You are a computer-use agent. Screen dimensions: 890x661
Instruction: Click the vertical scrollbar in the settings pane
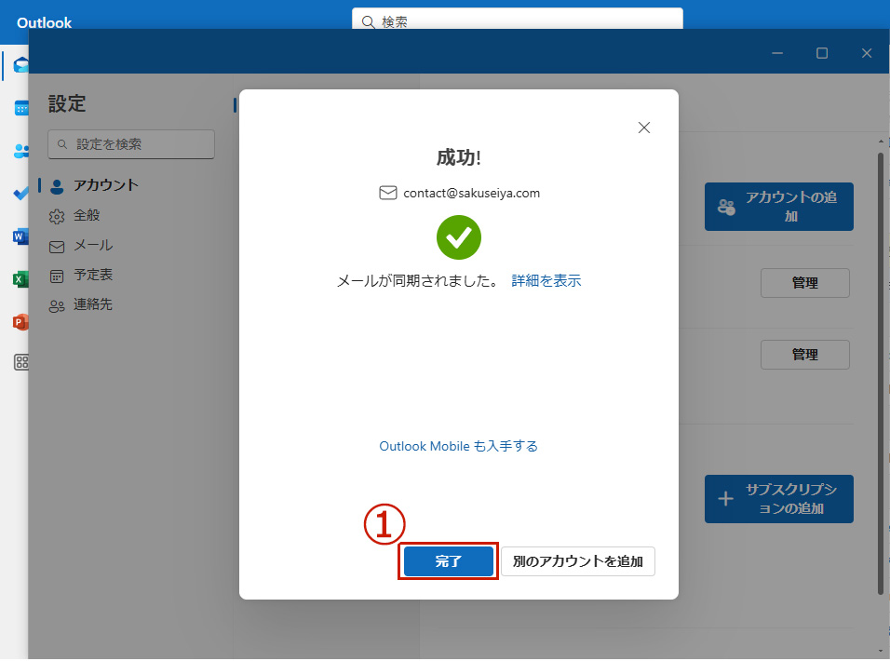coord(881,373)
